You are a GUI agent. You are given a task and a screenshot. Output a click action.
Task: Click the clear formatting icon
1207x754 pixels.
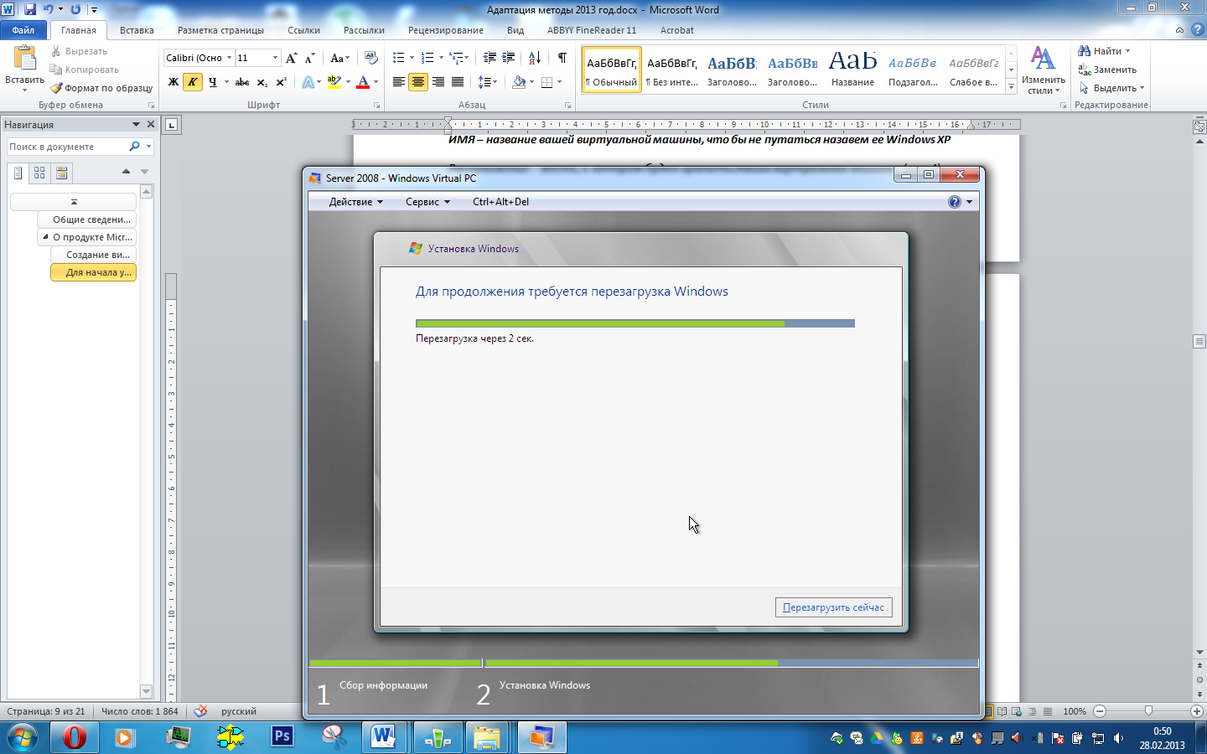coord(370,58)
